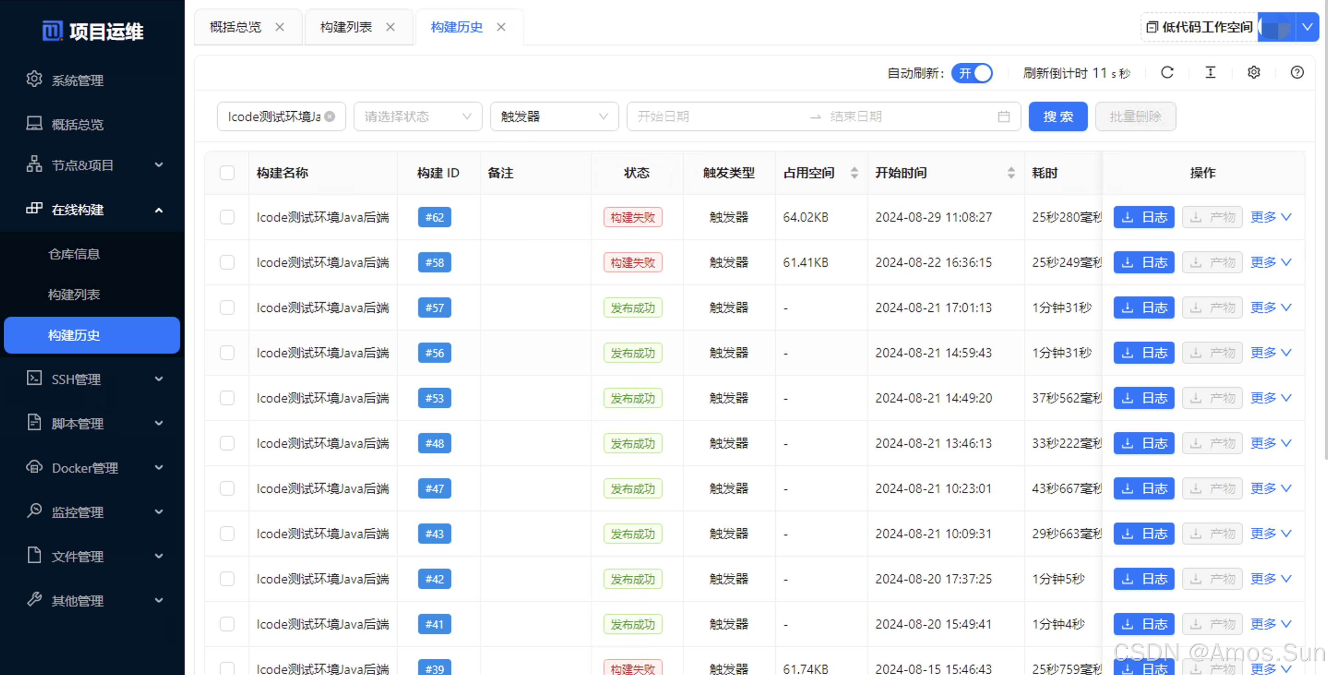
Task: Click the help question mark icon
Action: [1297, 72]
